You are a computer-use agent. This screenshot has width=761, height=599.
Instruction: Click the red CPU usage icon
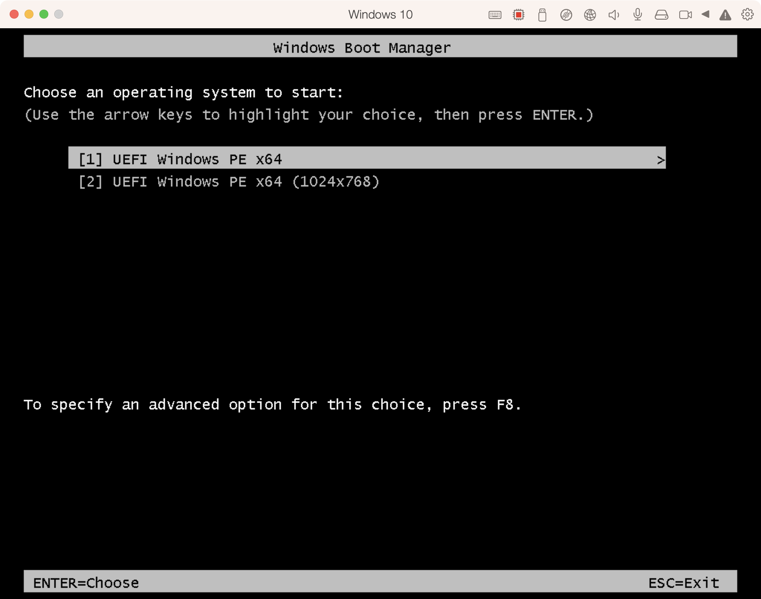[x=518, y=15]
